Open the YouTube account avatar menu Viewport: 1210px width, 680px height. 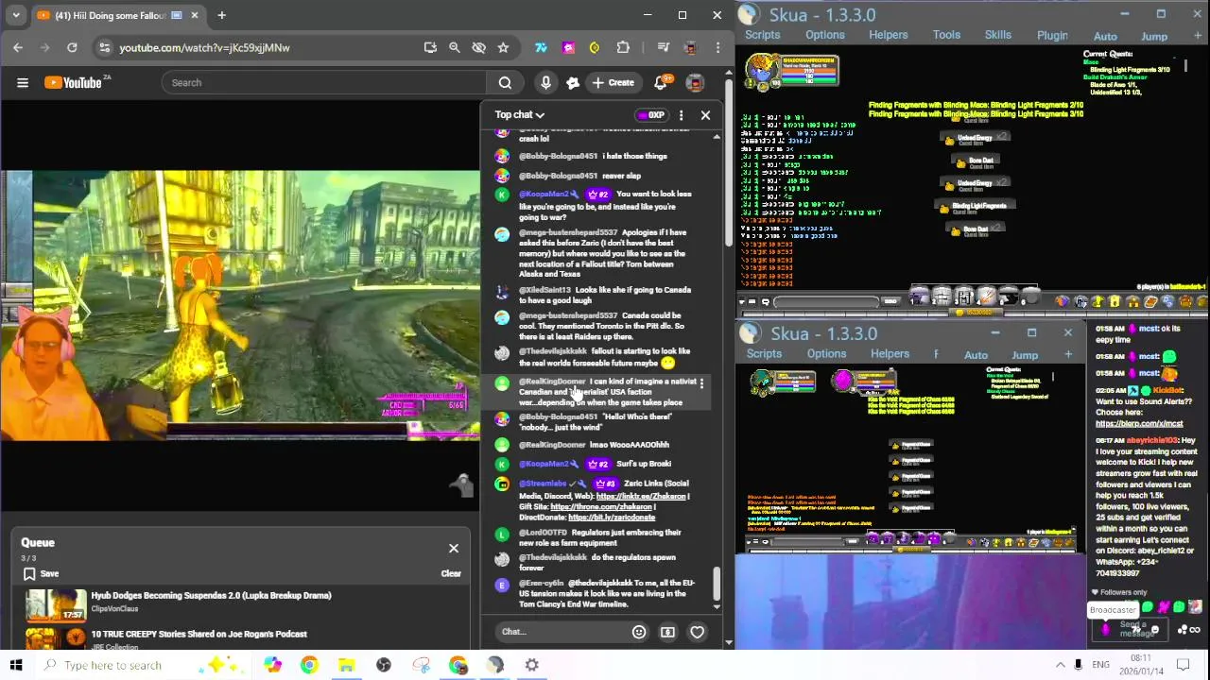point(695,83)
